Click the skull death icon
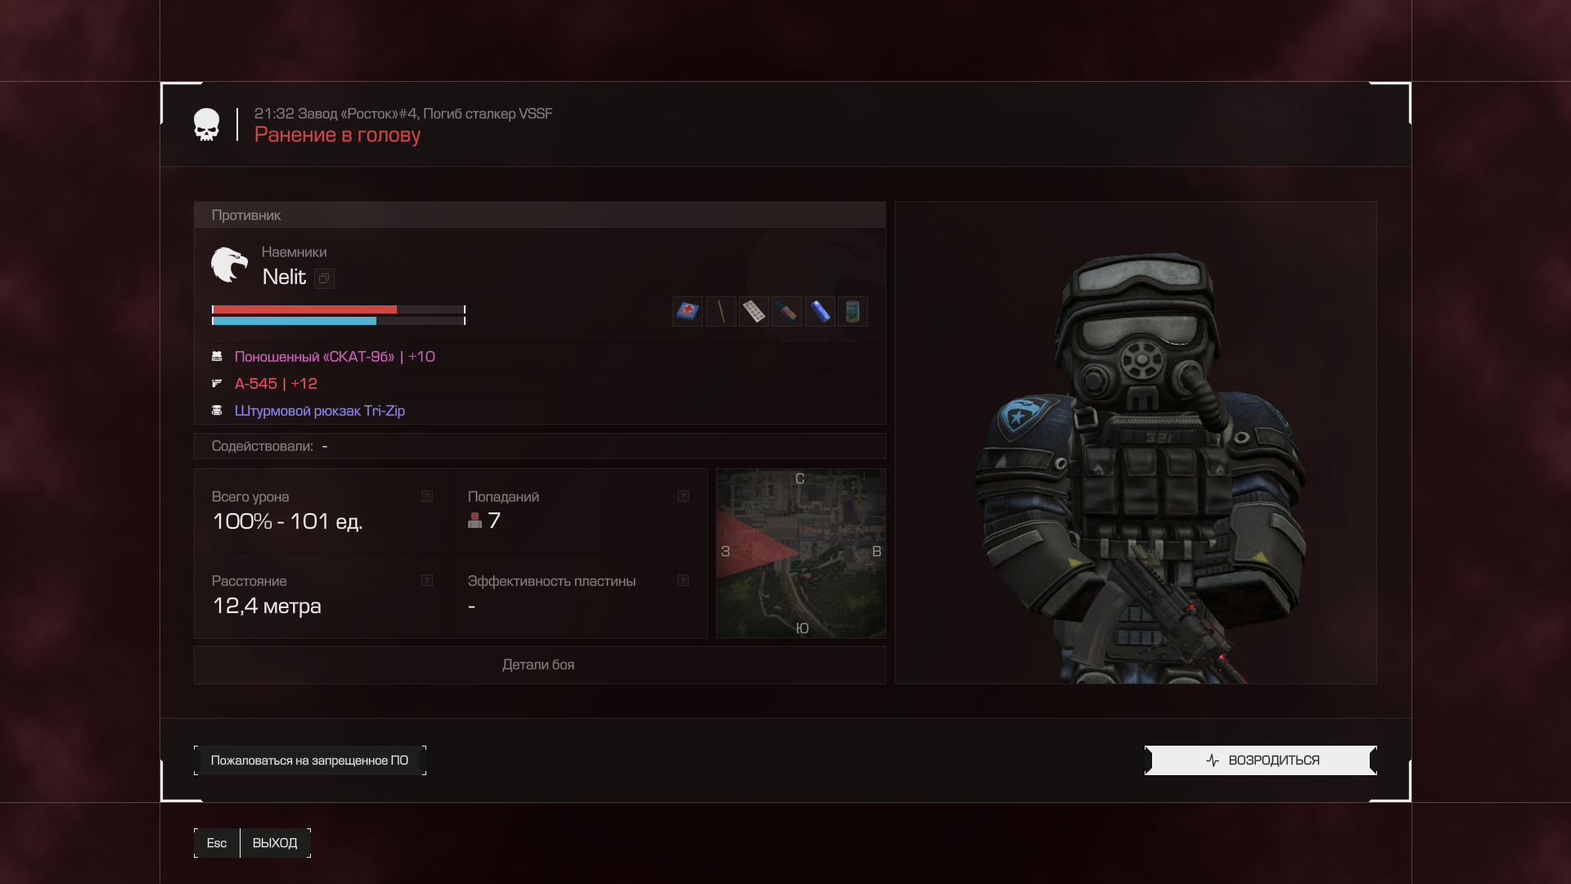This screenshot has width=1571, height=884. pos(206,124)
